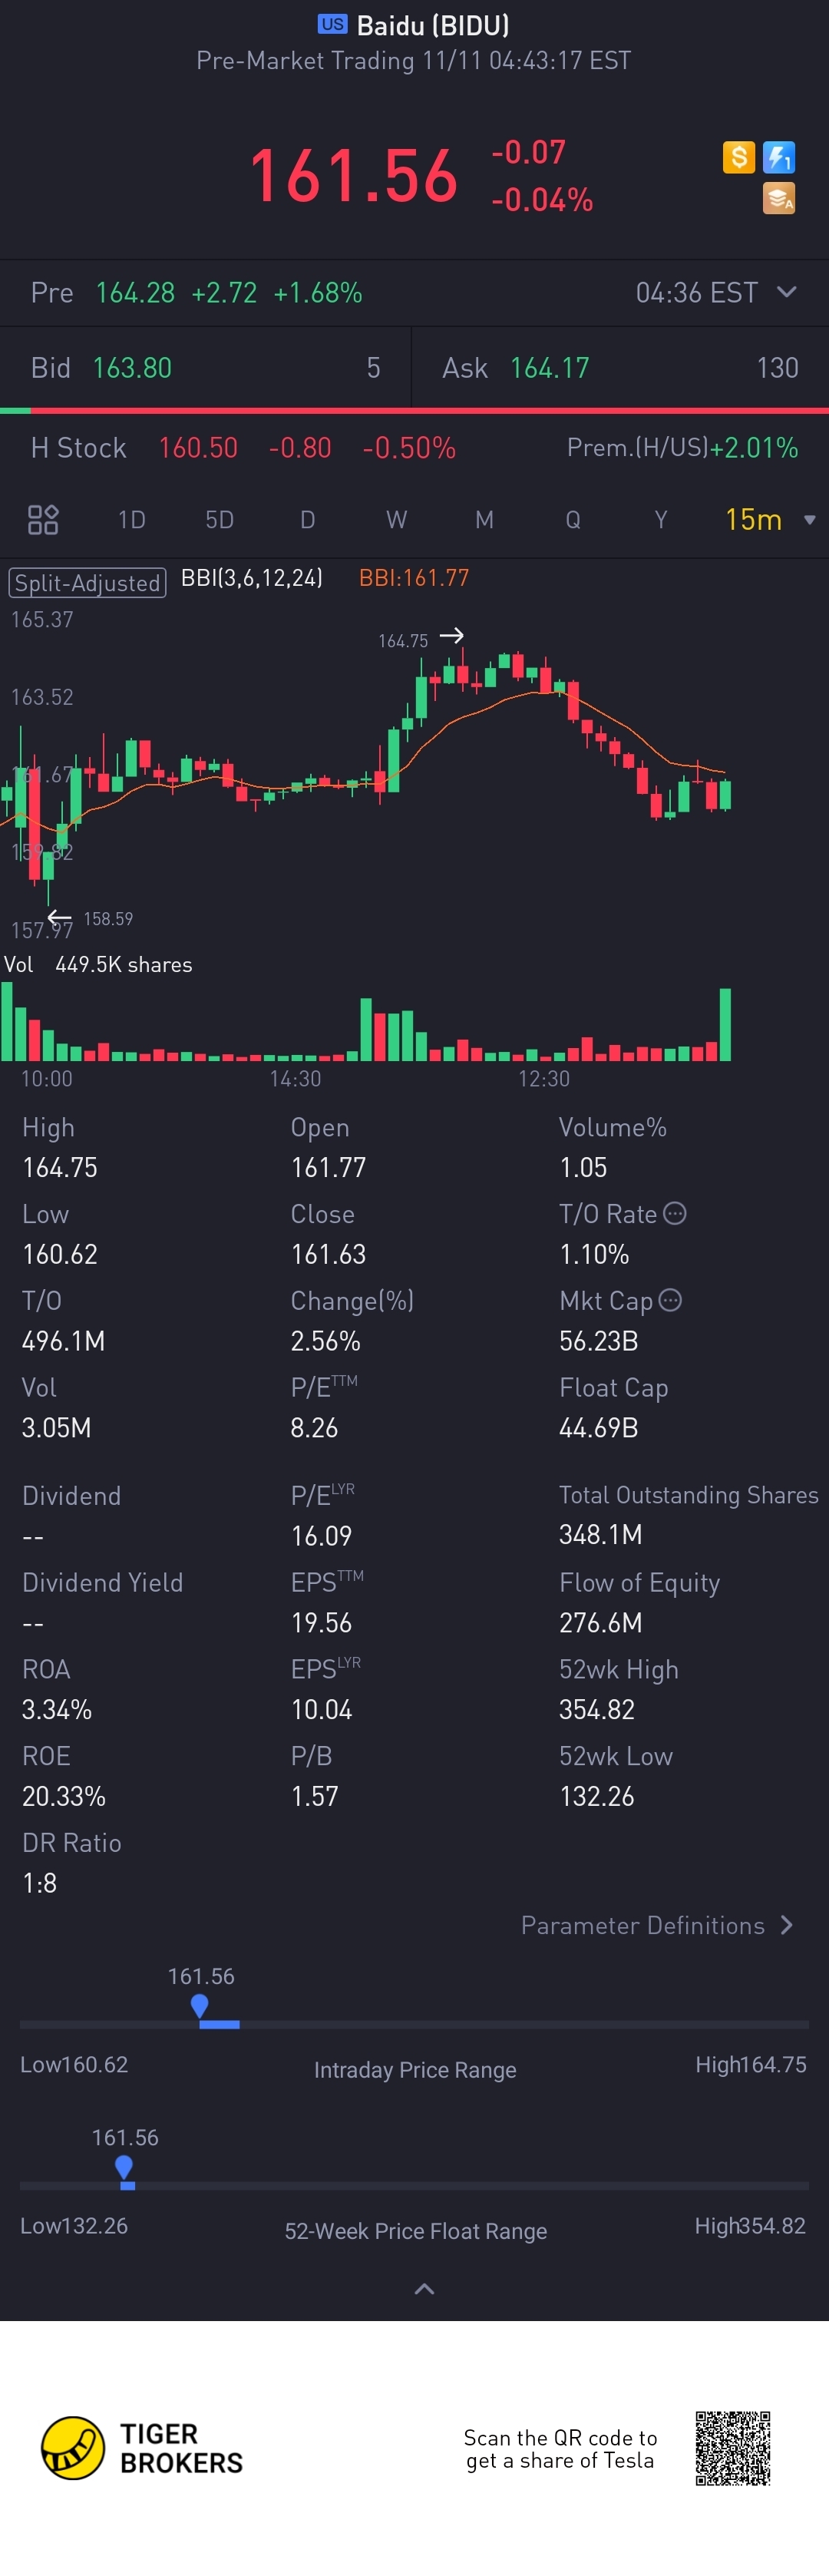
Task: Tap the main price 161.56
Action: [353, 176]
